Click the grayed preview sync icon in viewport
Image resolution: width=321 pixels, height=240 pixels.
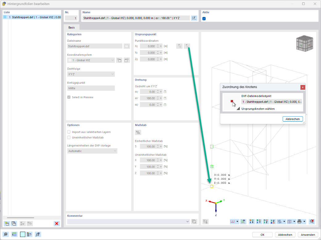point(206,222)
